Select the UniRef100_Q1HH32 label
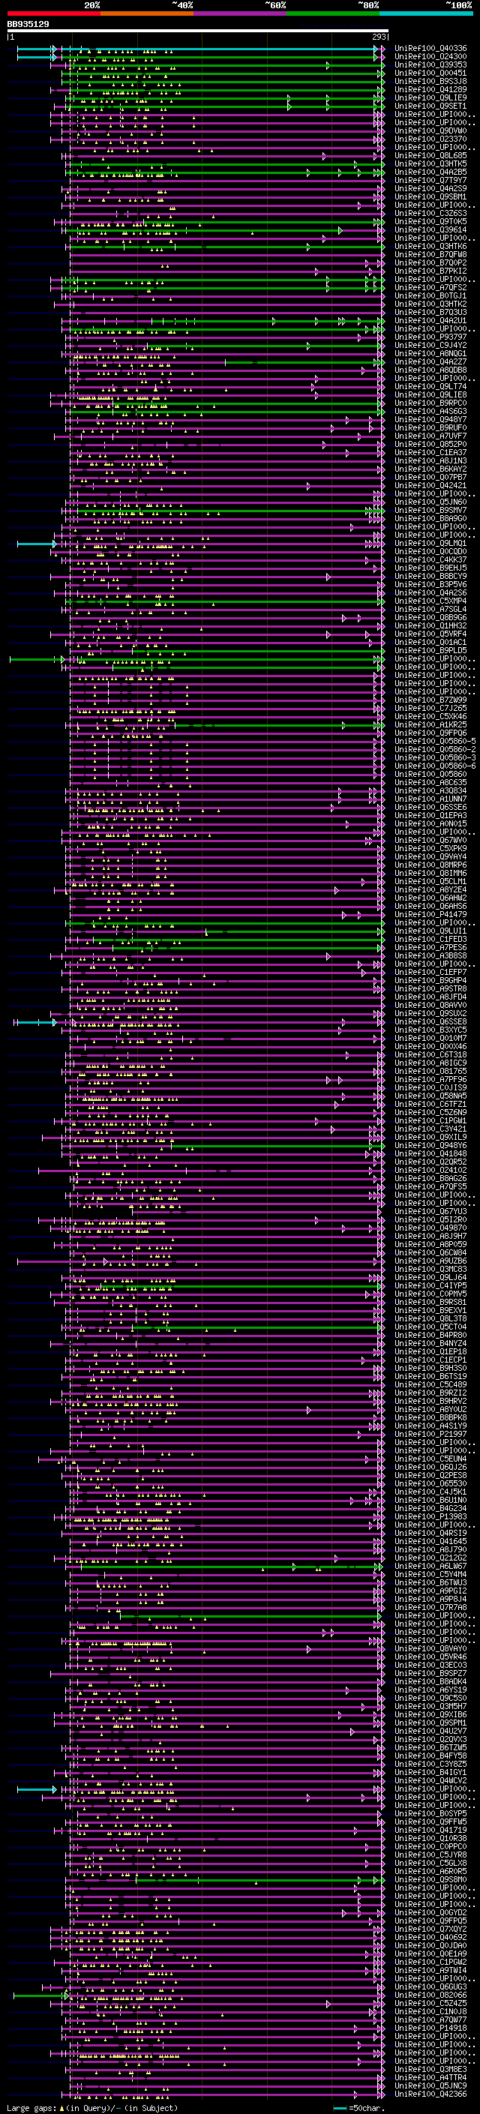The width and height of the screenshot is (480, 2114). tap(430, 625)
